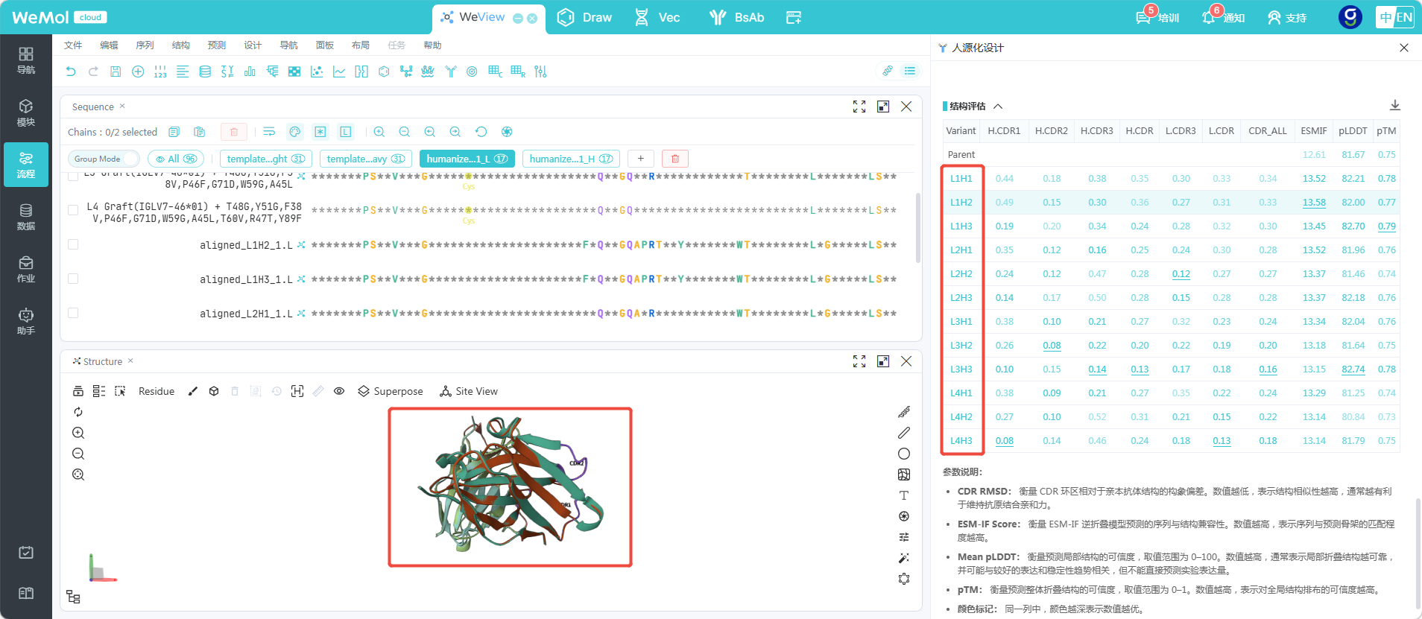Zoom in the structure viewer
The width and height of the screenshot is (1422, 619).
pos(78,433)
